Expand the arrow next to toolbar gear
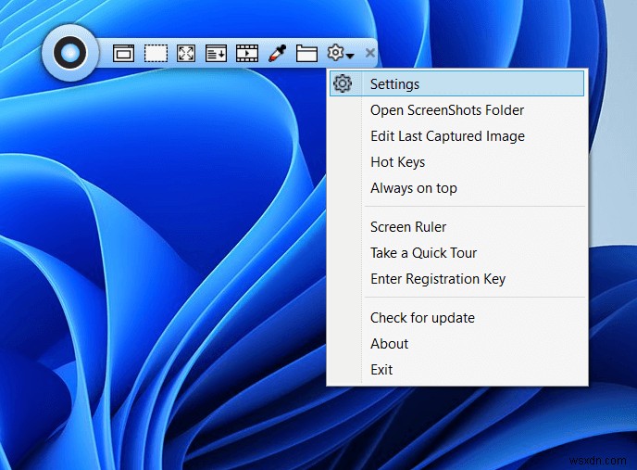 click(x=350, y=56)
